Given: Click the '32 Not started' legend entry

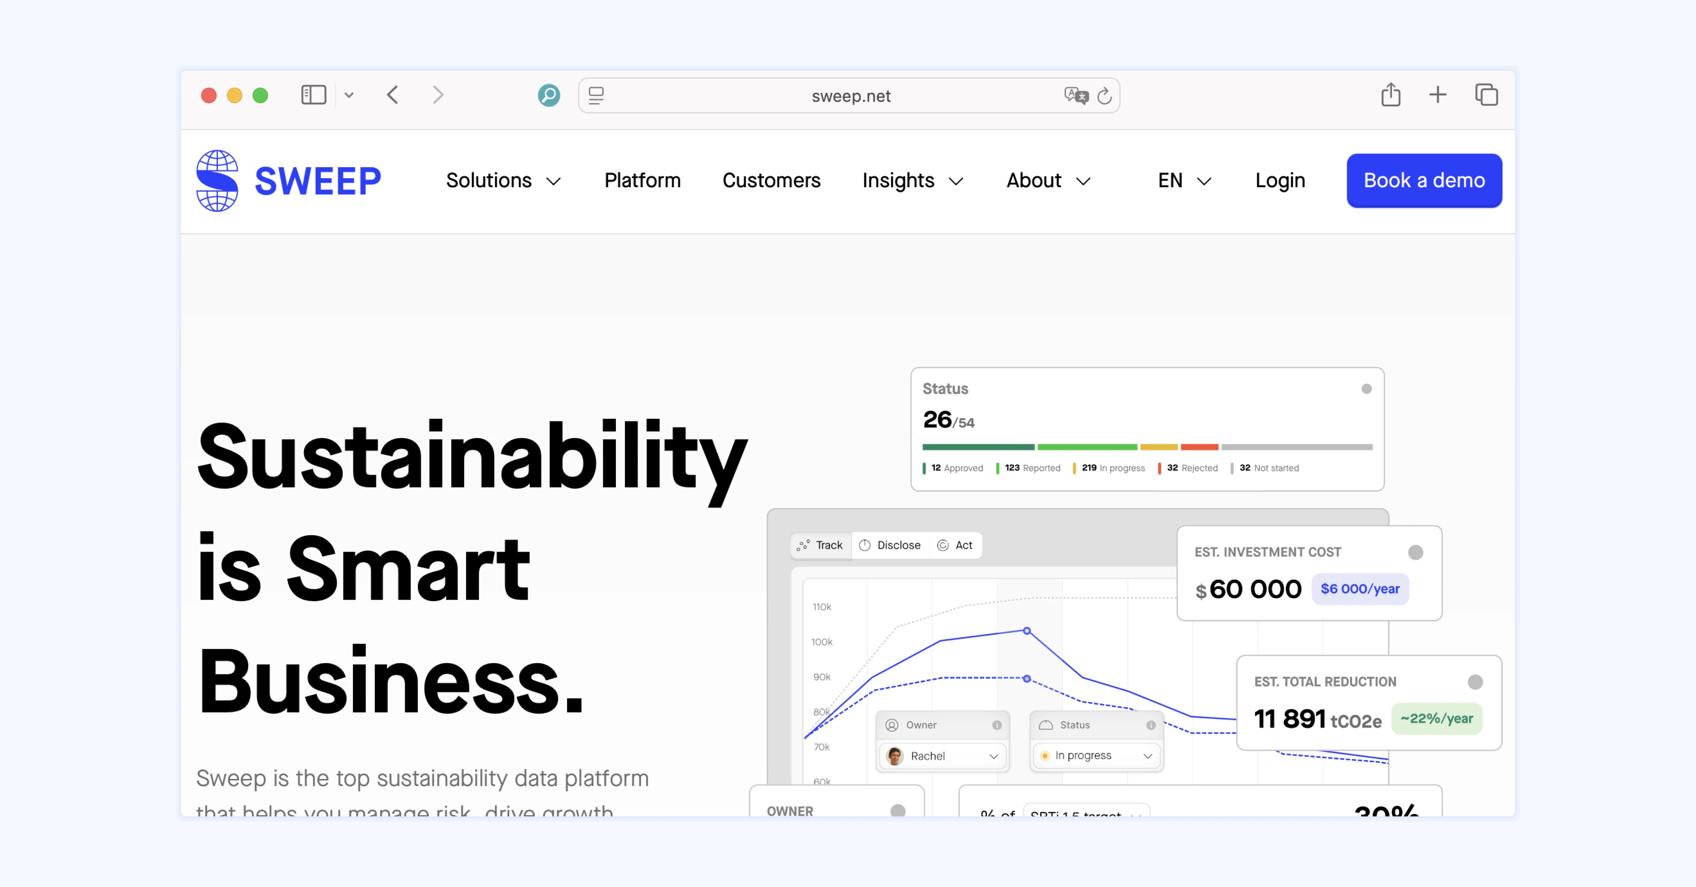Looking at the screenshot, I should click(x=1265, y=468).
